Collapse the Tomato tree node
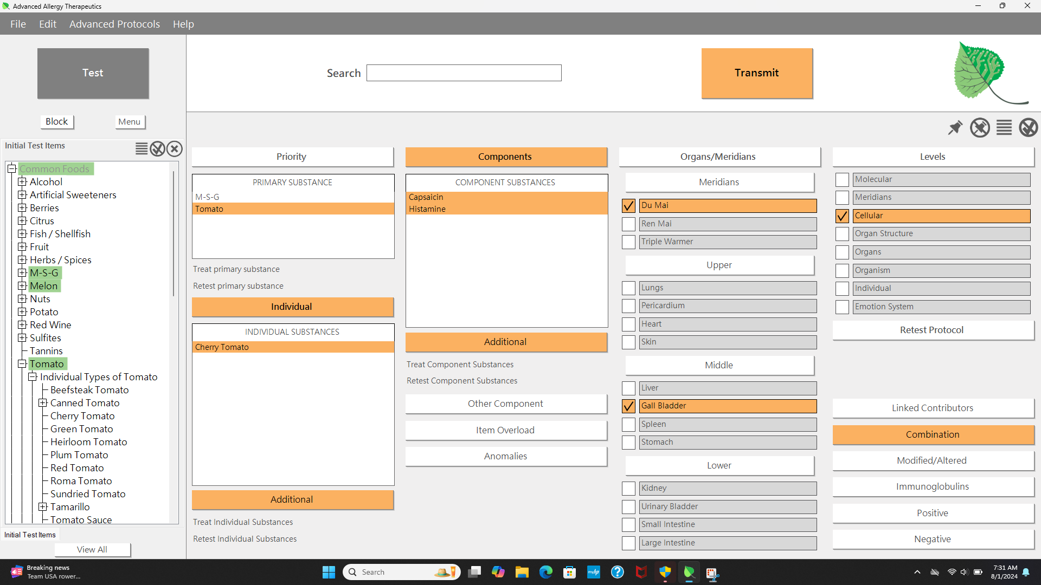1041x585 pixels. [x=22, y=364]
